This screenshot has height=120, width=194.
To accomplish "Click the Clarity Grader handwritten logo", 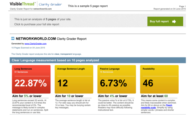I will (x=50, y=4).
